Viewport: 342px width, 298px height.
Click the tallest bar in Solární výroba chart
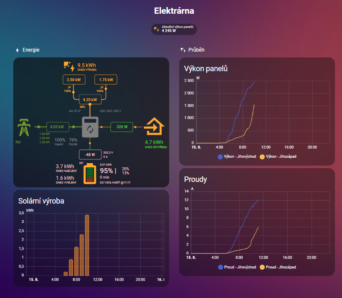[87, 245]
